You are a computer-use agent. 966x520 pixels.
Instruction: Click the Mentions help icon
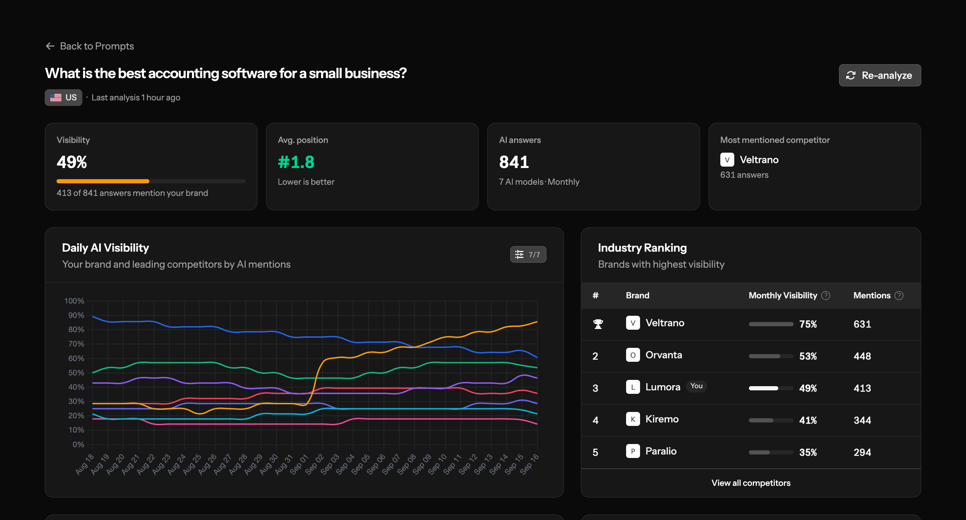click(899, 296)
